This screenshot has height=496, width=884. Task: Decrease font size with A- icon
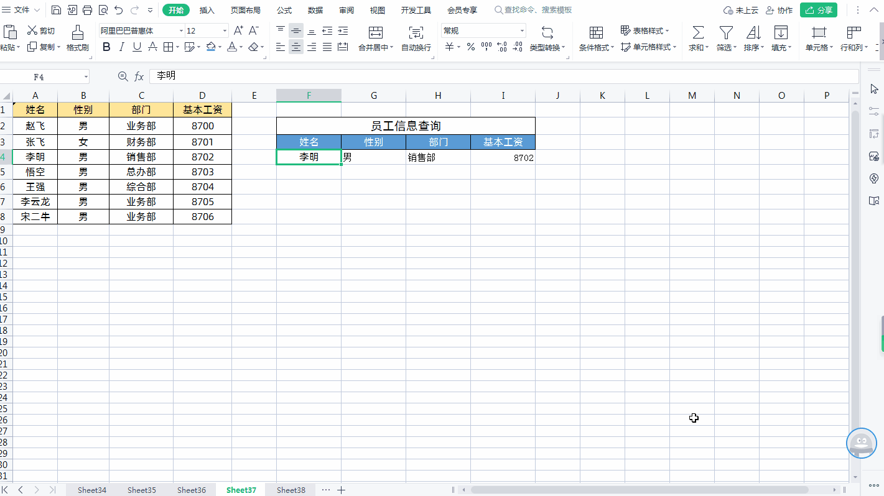coord(253,30)
